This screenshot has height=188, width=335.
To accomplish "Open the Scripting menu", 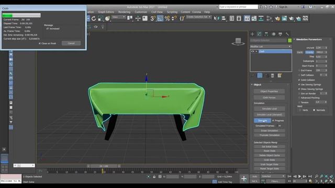I will point(172,12).
